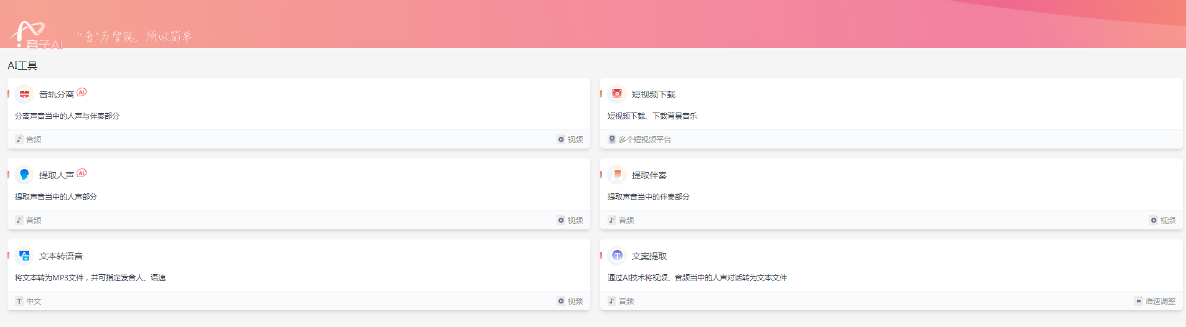Open the 文案提取 title link
The height and width of the screenshot is (327, 1186).
(649, 256)
